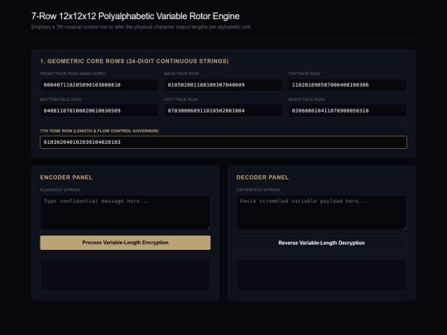Click the Back Face Row input field
Viewport: 447px width, 335px height.
223,85
